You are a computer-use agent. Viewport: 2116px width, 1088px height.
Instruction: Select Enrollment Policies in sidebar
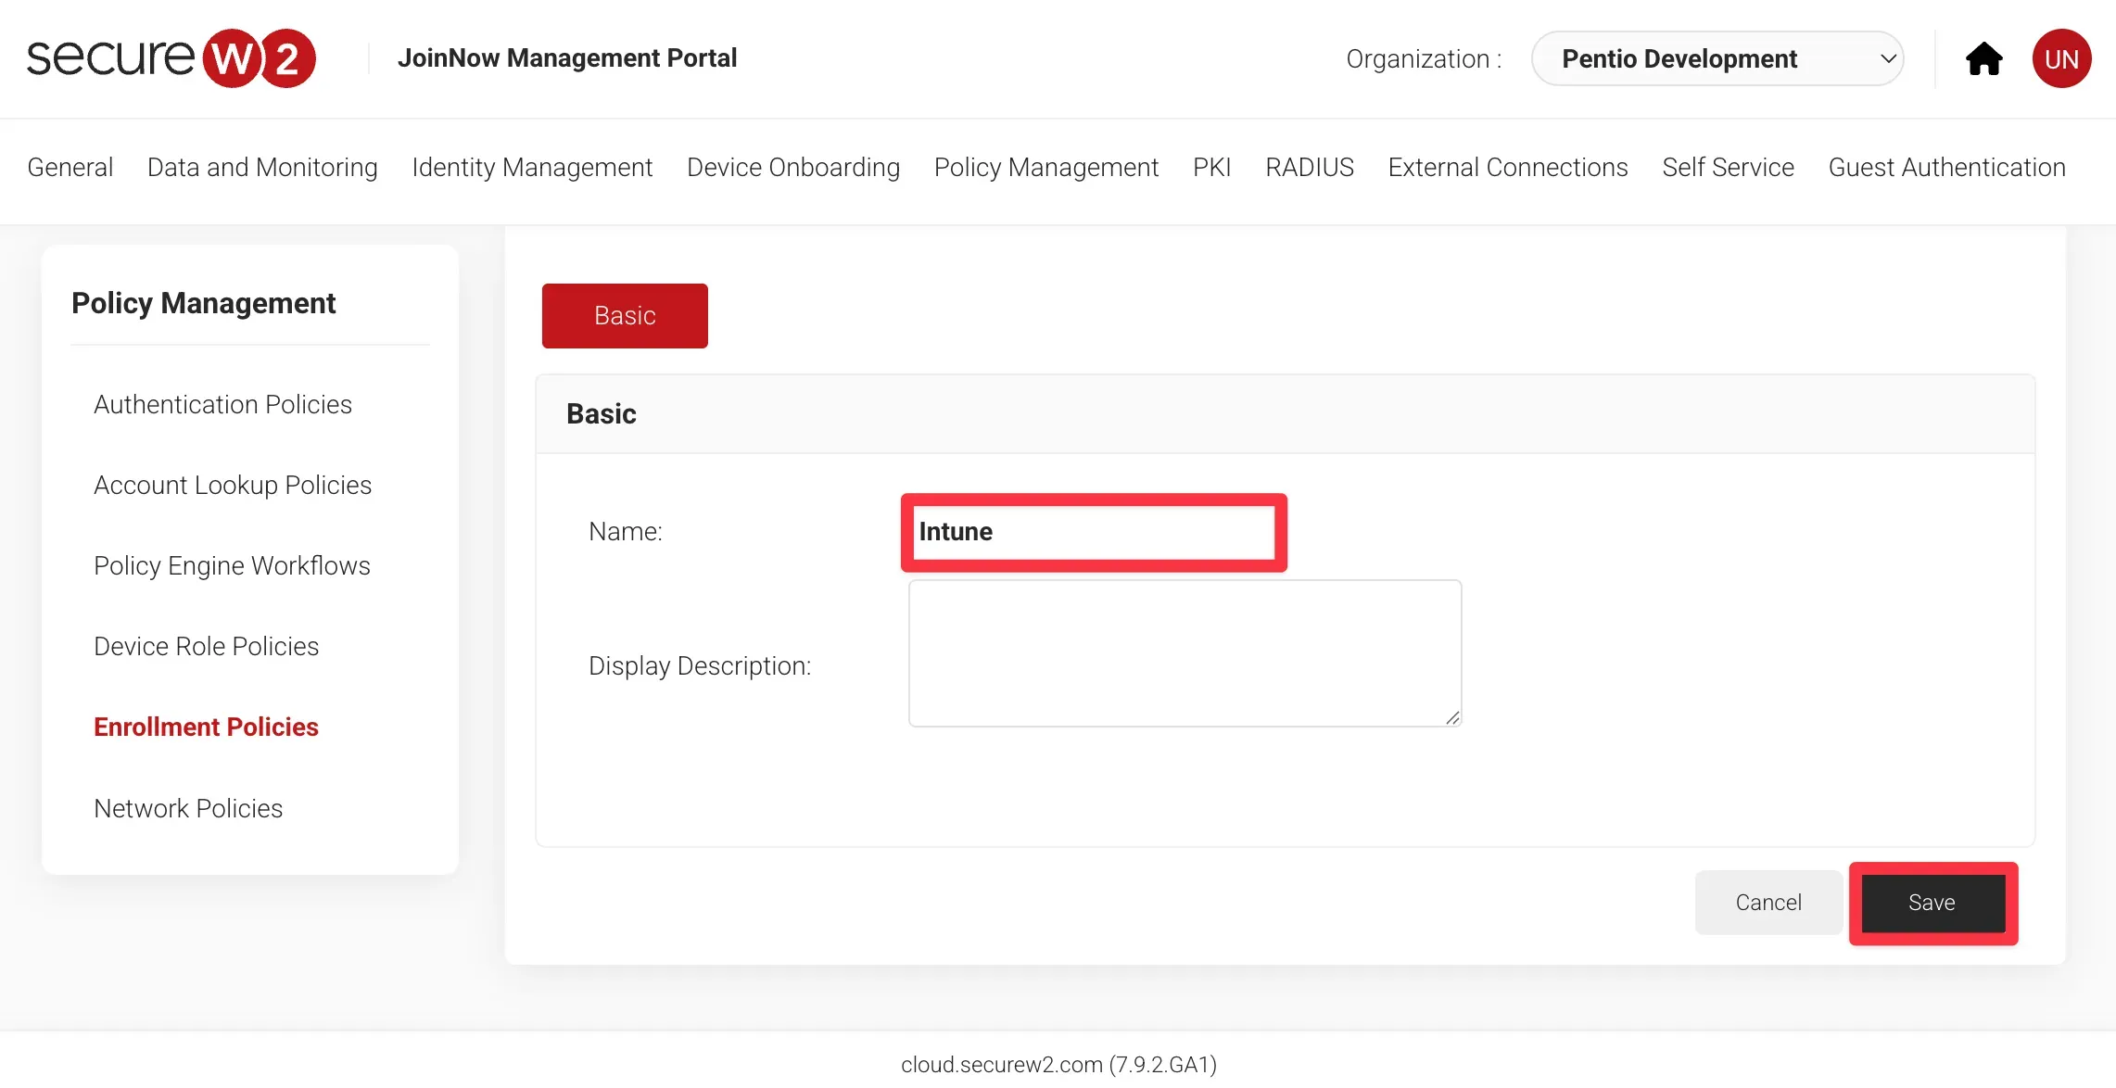[206, 727]
